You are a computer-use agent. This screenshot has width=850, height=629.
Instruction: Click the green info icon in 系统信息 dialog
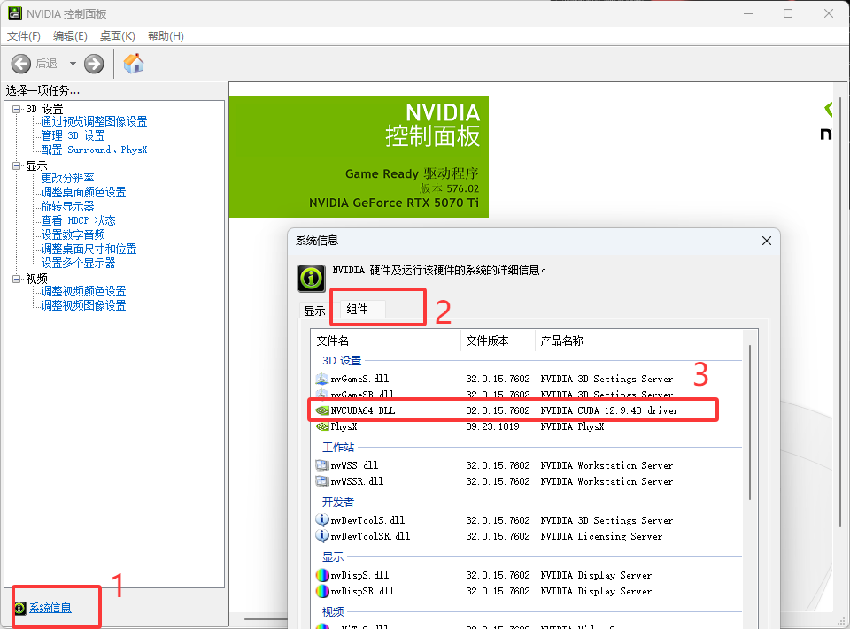pyautogui.click(x=311, y=279)
